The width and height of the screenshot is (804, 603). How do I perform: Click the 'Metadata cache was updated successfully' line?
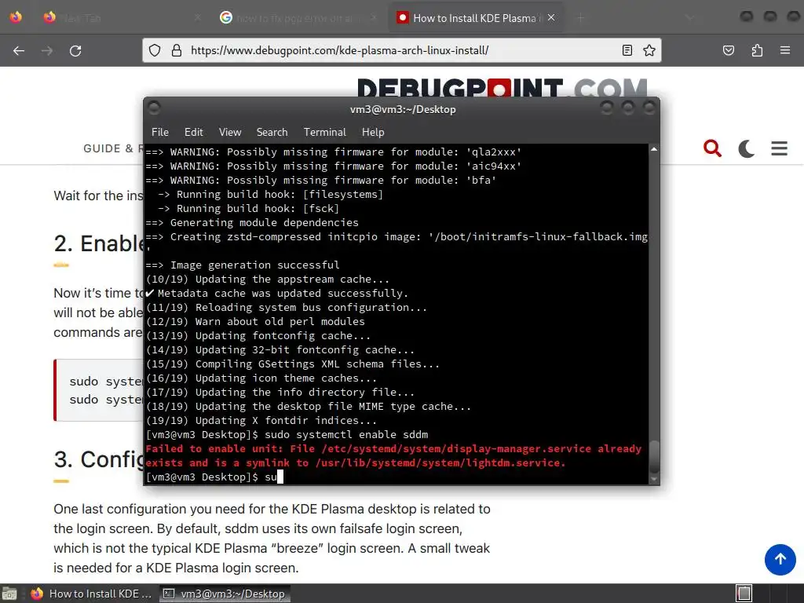coord(277,294)
